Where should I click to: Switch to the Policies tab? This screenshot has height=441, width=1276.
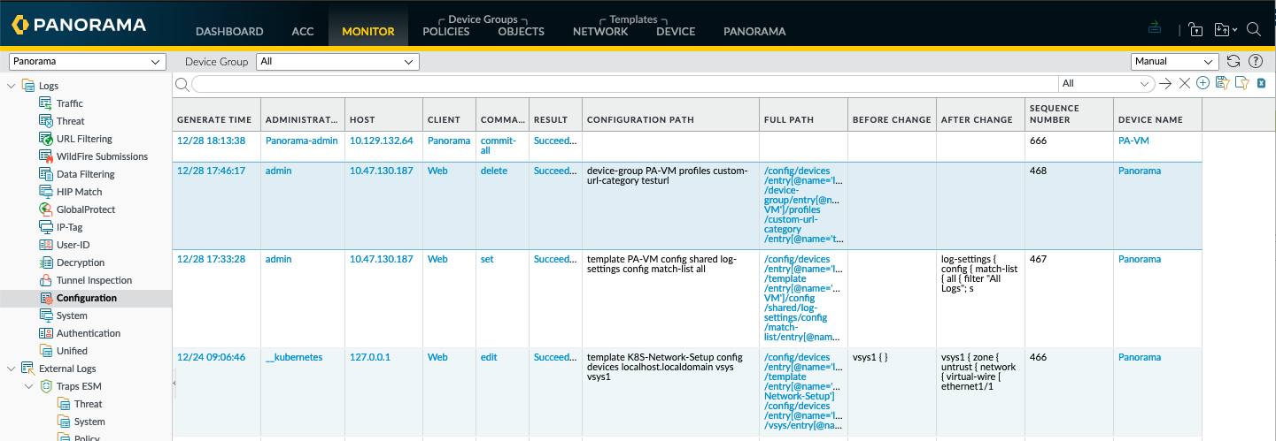coord(446,31)
